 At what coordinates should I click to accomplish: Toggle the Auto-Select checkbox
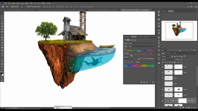click(12, 7)
